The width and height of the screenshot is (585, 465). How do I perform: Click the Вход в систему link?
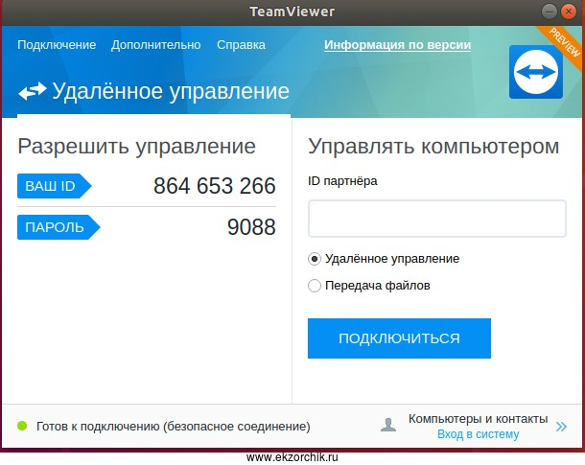tap(478, 434)
